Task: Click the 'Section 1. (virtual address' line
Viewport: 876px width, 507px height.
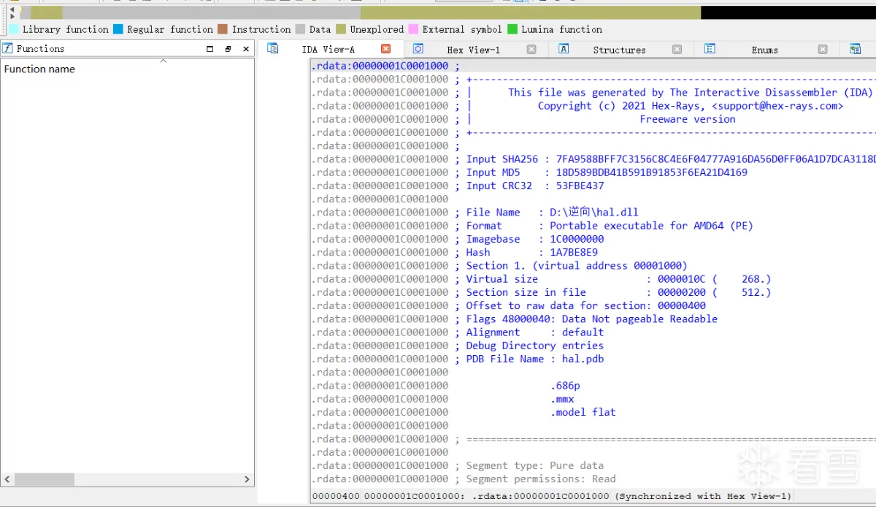Action: 577,265
